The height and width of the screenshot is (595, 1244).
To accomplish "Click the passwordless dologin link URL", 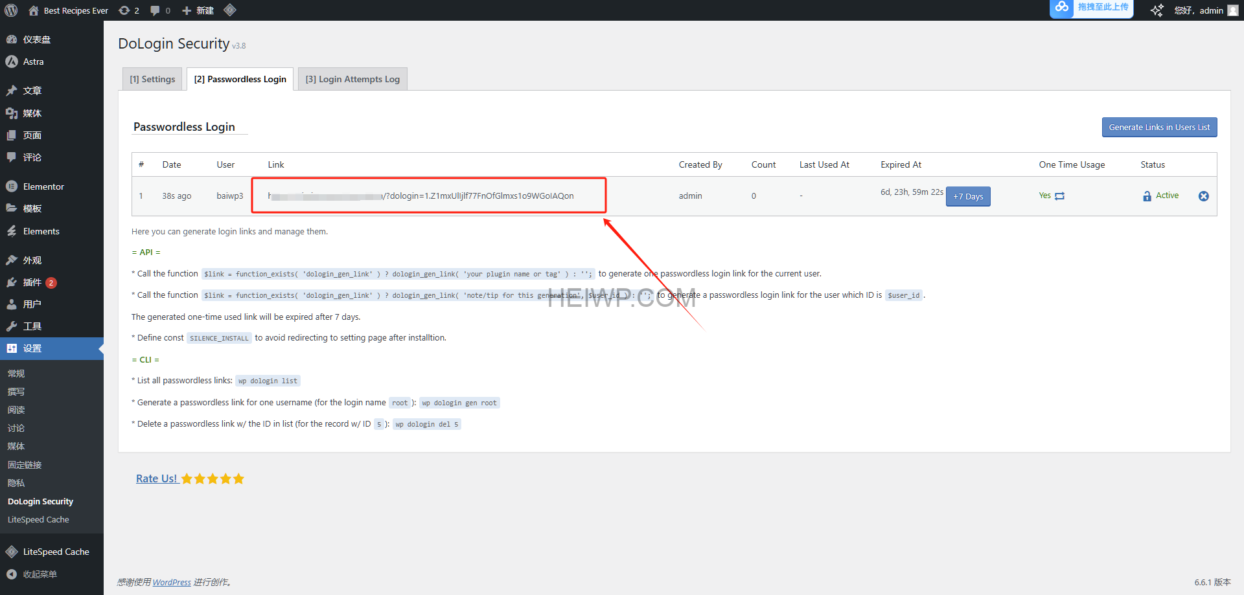I will (421, 196).
